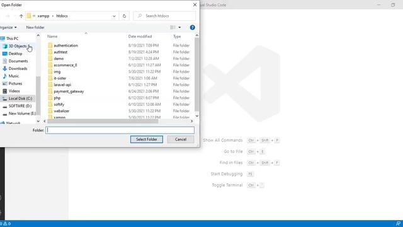Viewport: 403px width, 227px height.
Task: Cancel the Open Folder dialog
Action: [x=181, y=139]
